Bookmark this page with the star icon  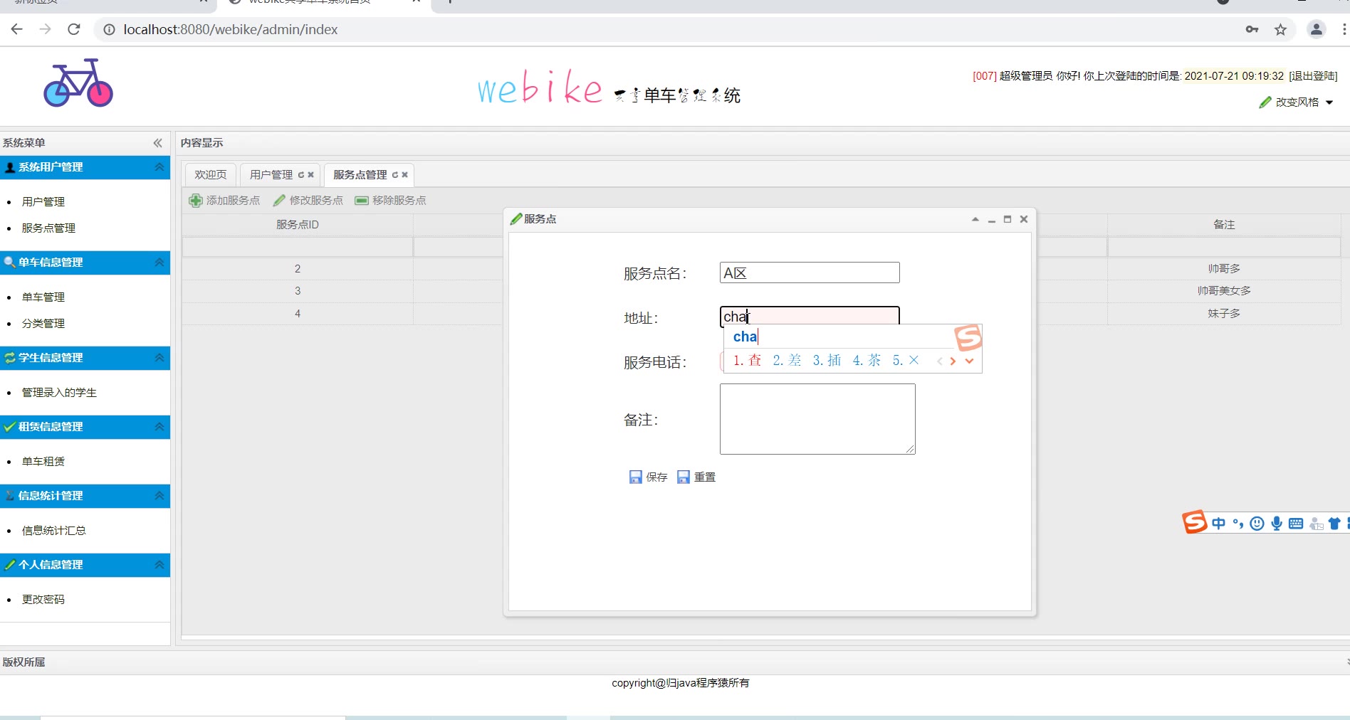coord(1281,29)
